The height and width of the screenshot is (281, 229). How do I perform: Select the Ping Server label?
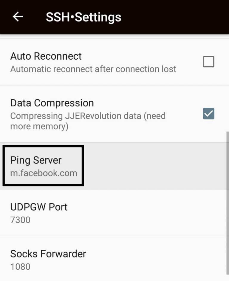coord(36,160)
